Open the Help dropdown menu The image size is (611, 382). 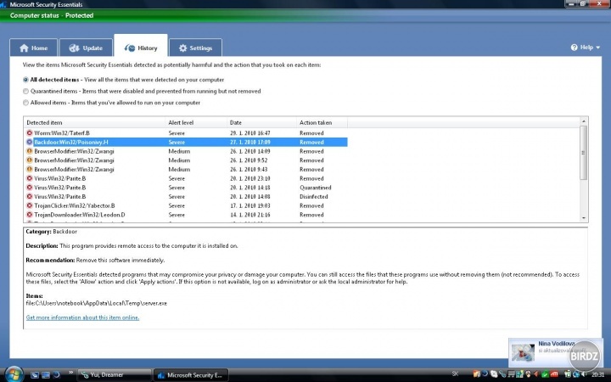[x=586, y=48]
